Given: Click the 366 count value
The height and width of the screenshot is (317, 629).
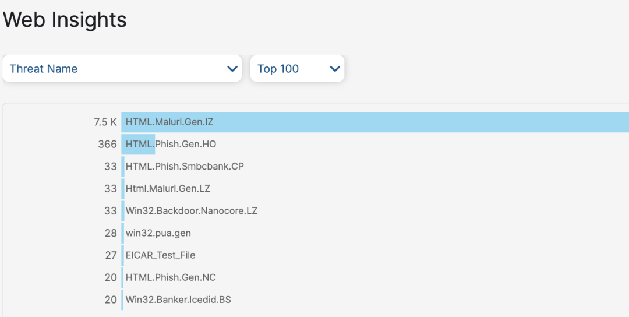Looking at the screenshot, I should pyautogui.click(x=107, y=144).
